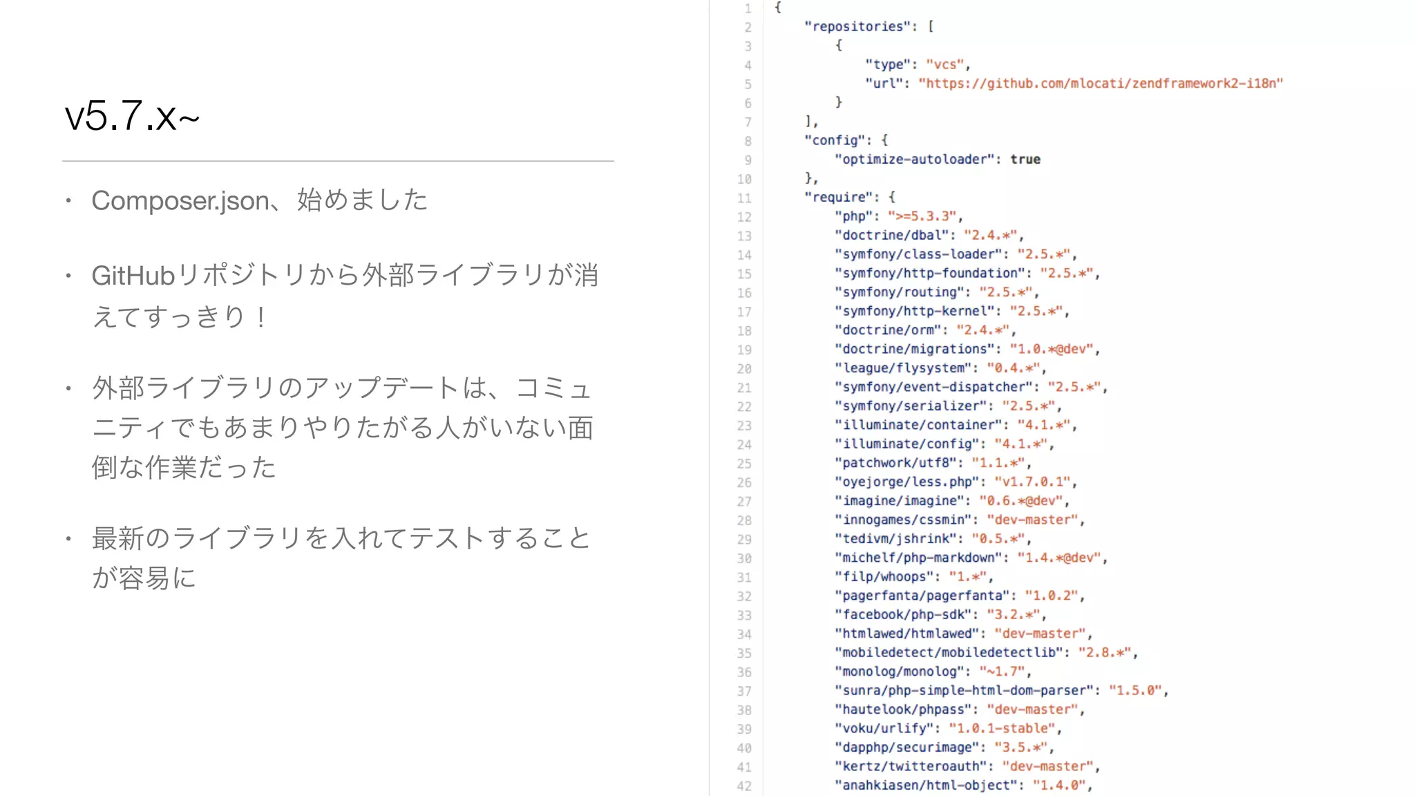Click the bullet starting with "外部ライブラリのアップデートは"
Image resolution: width=1415 pixels, height=796 pixels.
point(343,427)
